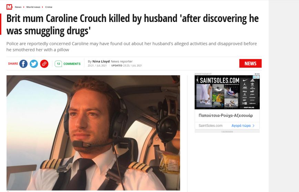Open the pilot photo in the article
The image size is (299, 192).
[93, 133]
